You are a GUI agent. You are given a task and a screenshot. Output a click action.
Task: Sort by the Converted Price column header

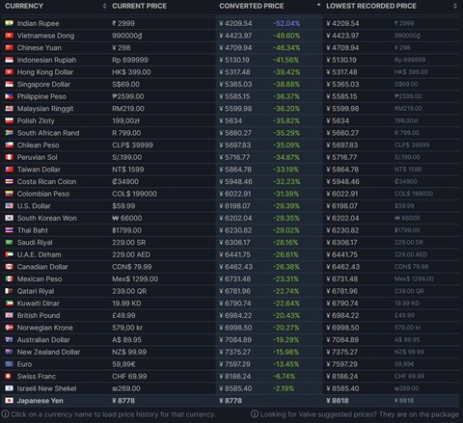click(252, 6)
